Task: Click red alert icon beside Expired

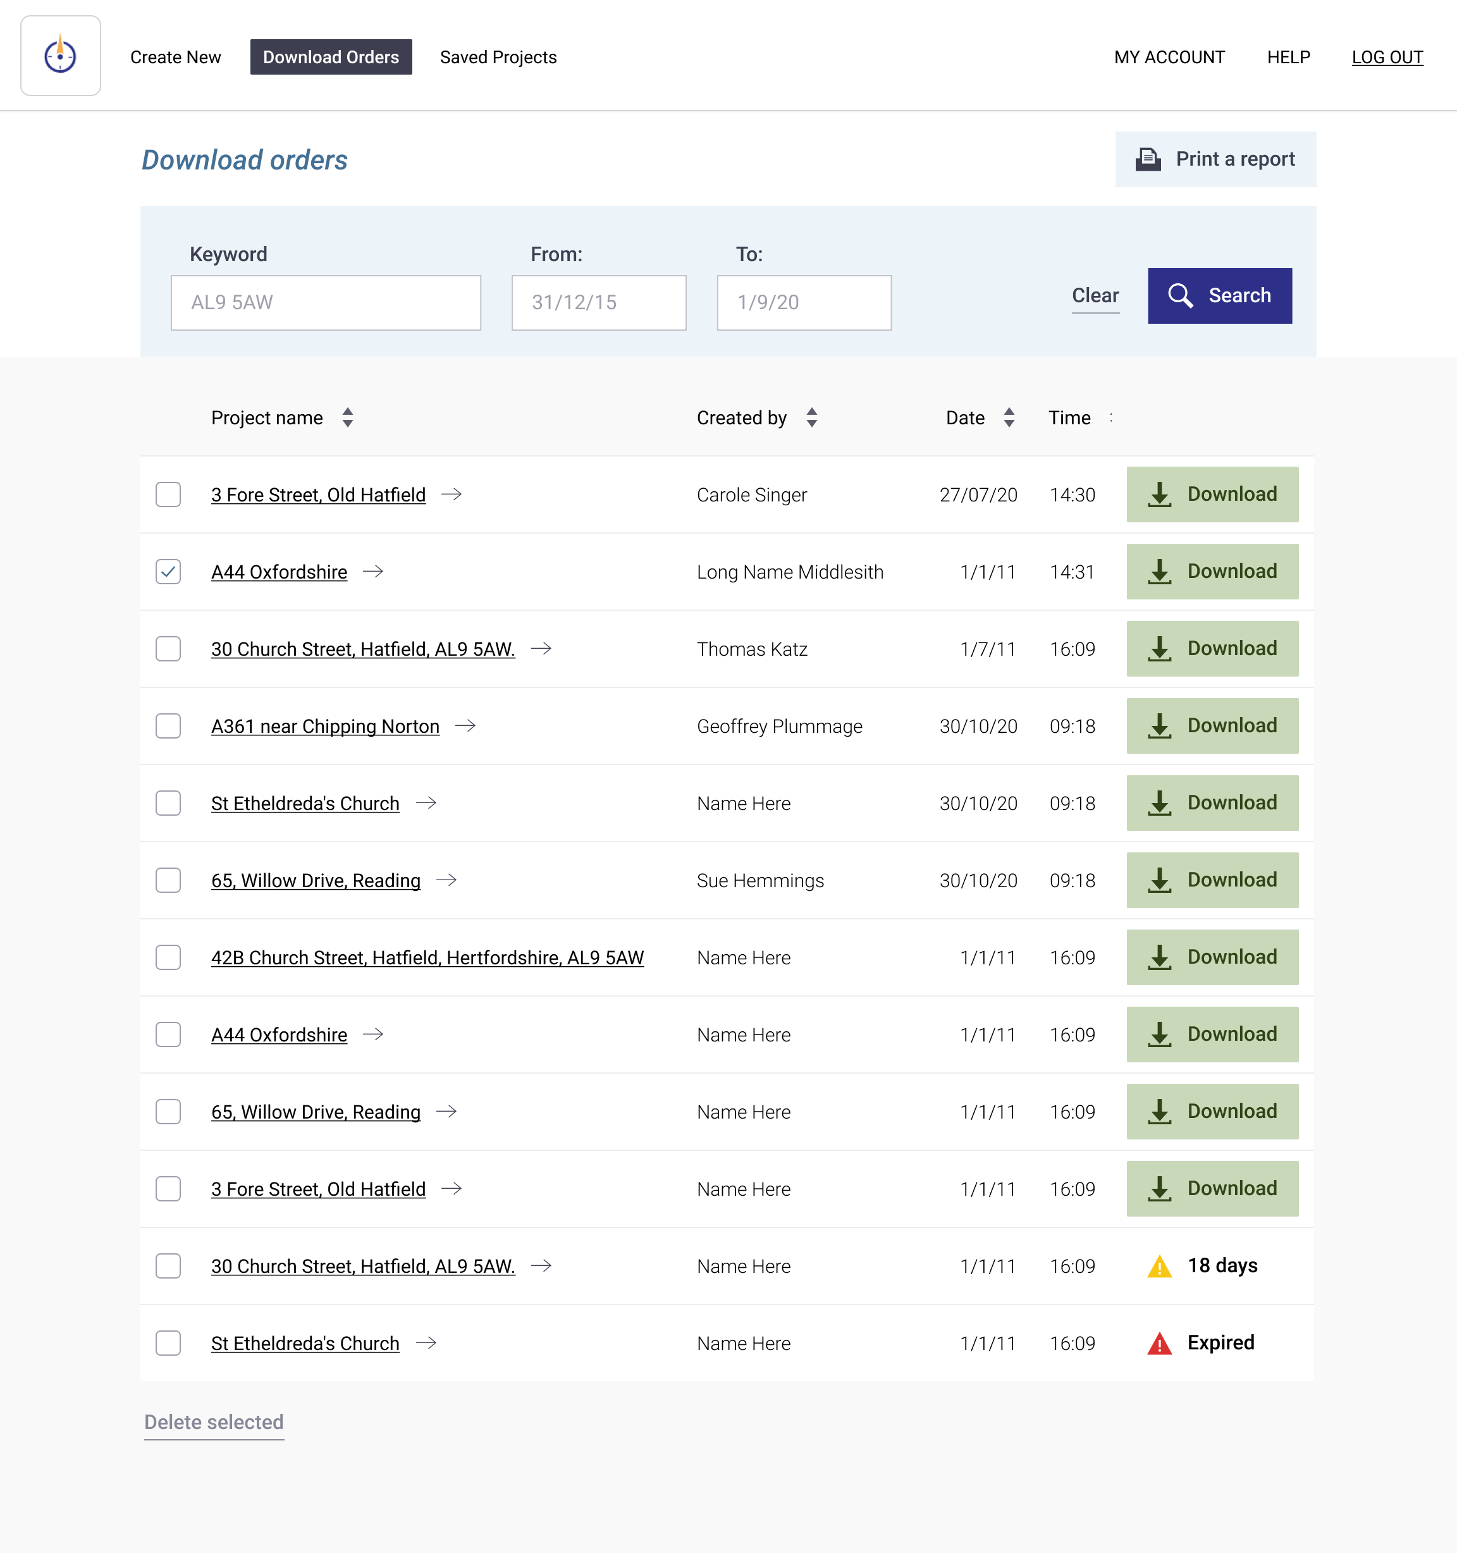Action: coord(1159,1344)
